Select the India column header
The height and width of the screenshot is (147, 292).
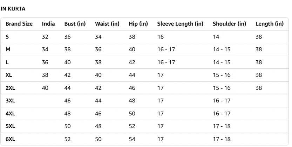click(x=48, y=24)
